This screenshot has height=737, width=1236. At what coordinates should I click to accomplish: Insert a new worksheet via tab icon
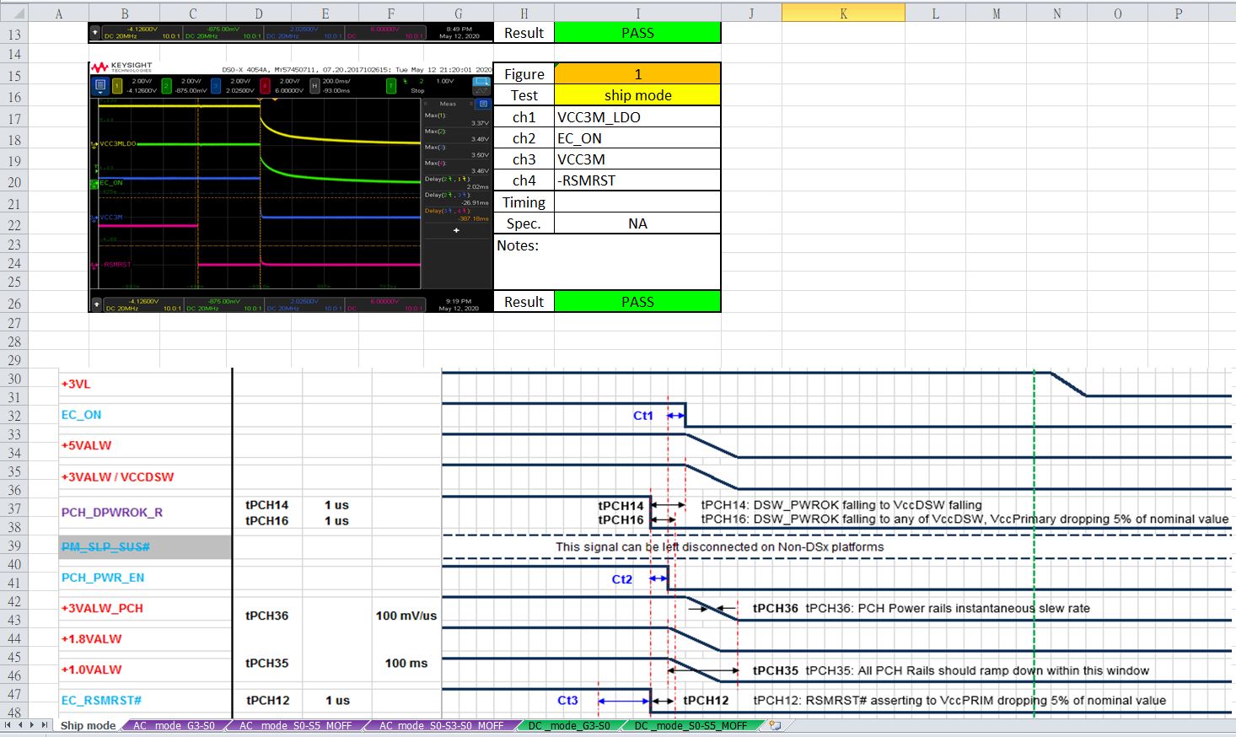(775, 725)
